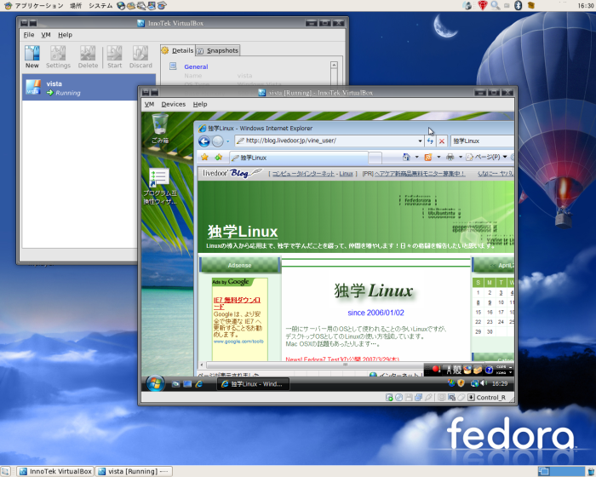This screenshot has width=596, height=477.
Task: Click the コンピュータ/インターネット category link
Action: tap(303, 174)
